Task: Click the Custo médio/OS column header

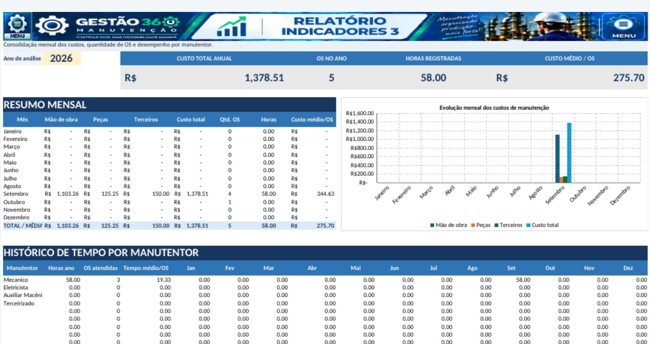Action: (312, 119)
